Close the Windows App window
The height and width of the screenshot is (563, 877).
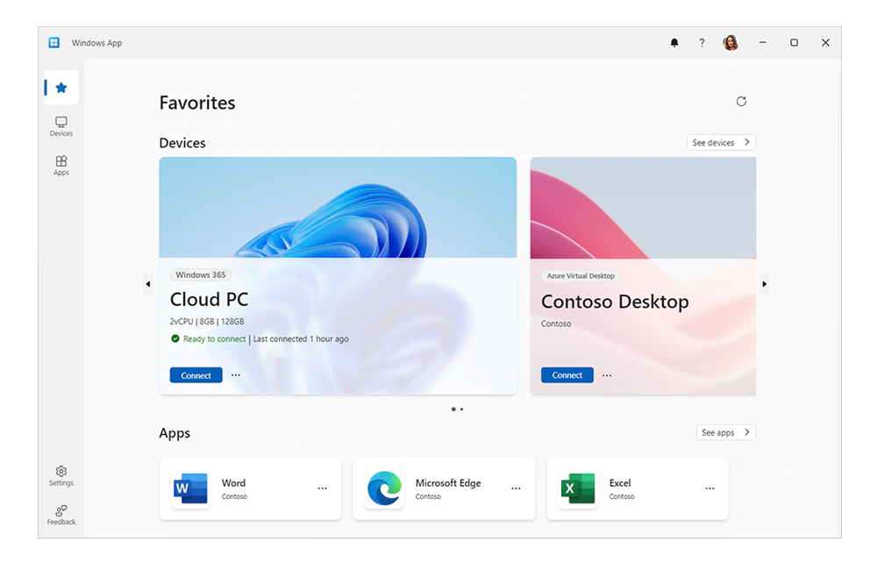[825, 42]
